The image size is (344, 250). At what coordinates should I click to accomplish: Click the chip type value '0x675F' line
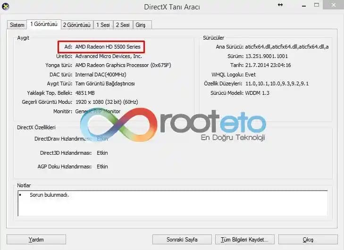(123, 65)
